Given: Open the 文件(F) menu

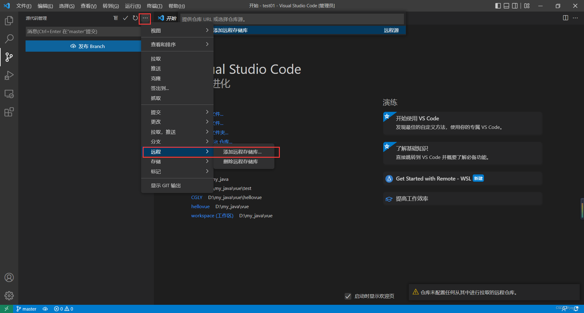Looking at the screenshot, I should pos(24,6).
